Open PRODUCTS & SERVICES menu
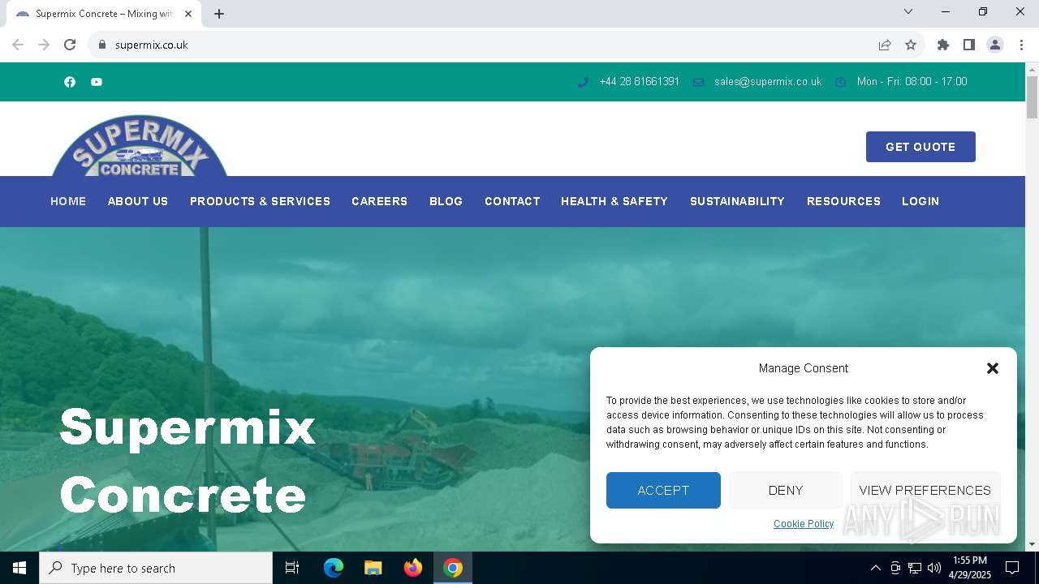This screenshot has width=1039, height=584. pos(260,201)
